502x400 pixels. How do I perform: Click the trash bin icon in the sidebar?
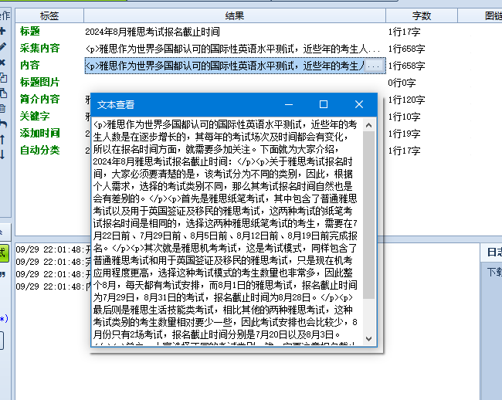pos(2,108)
